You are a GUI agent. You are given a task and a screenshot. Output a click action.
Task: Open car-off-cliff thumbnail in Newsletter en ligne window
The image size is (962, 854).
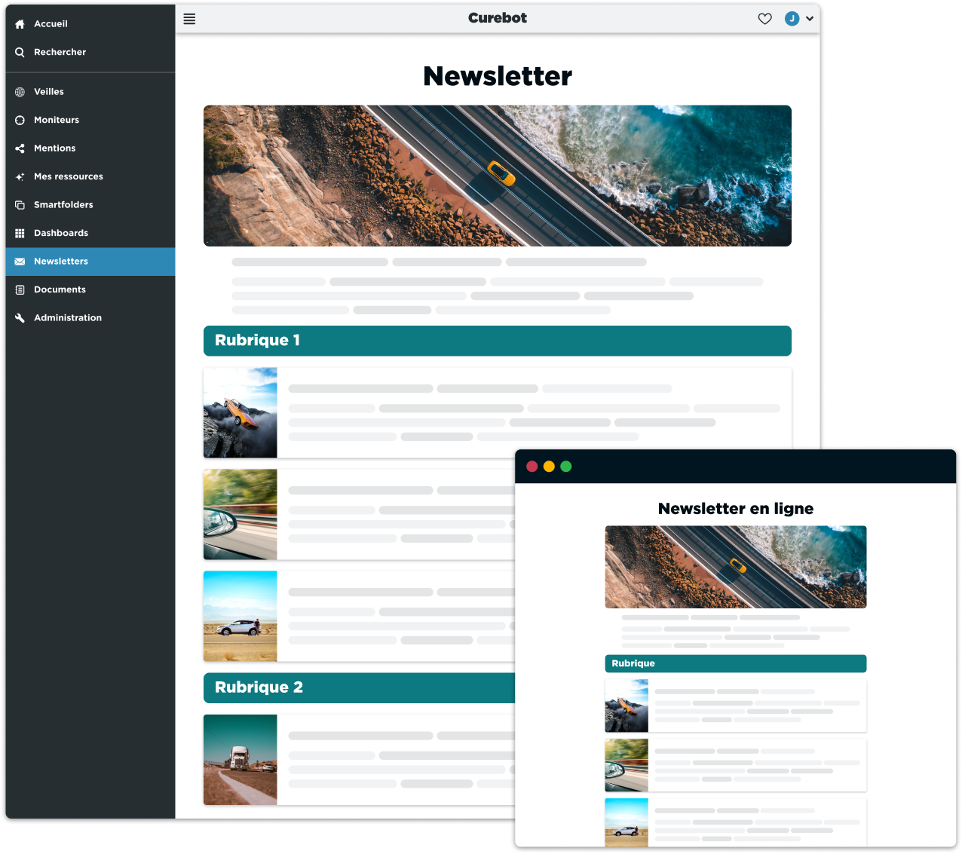pyautogui.click(x=627, y=706)
